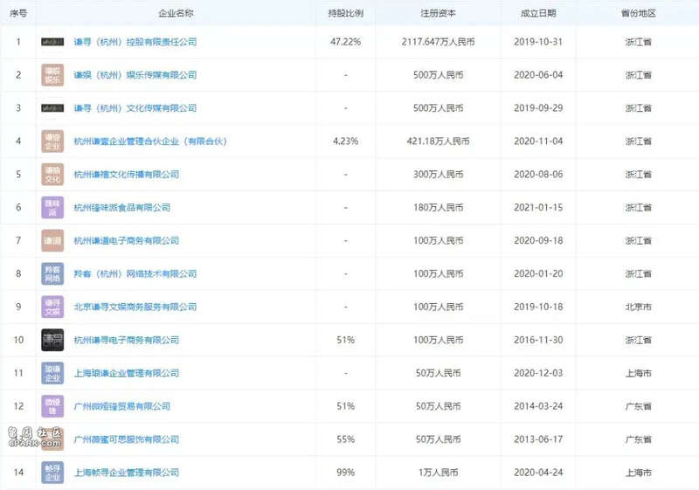Select the 4.23% shareholding cell

click(345, 141)
